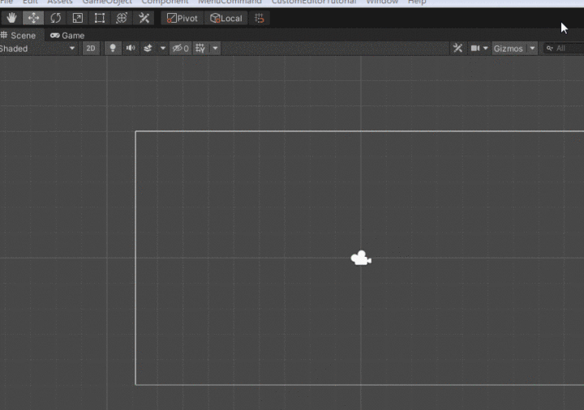This screenshot has width=584, height=410.
Task: Open component editor tools in scene bar
Action: (457, 49)
